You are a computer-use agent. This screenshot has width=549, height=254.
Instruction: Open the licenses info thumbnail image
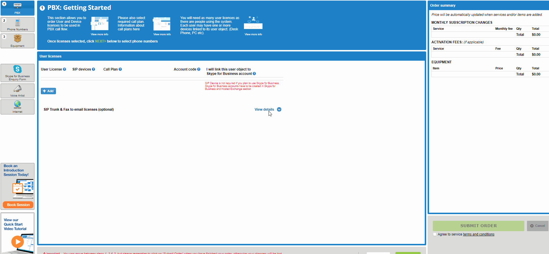coord(100,24)
